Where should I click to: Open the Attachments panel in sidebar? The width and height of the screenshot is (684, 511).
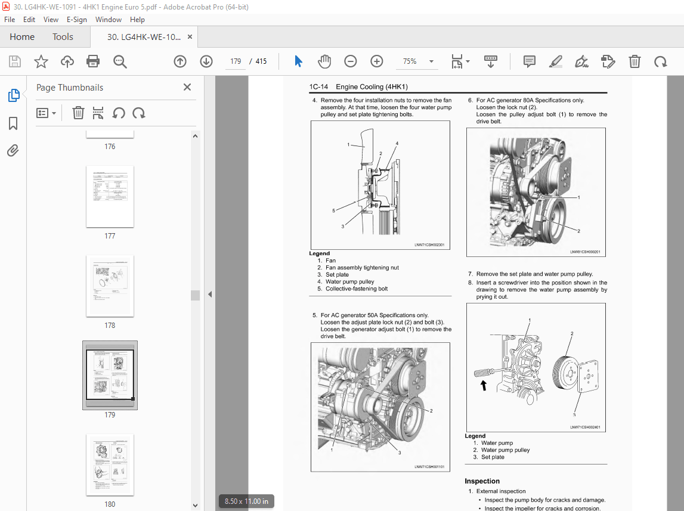click(x=13, y=150)
